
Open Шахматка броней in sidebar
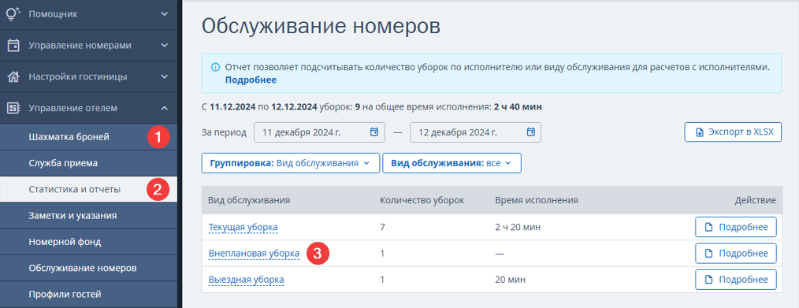click(89, 137)
